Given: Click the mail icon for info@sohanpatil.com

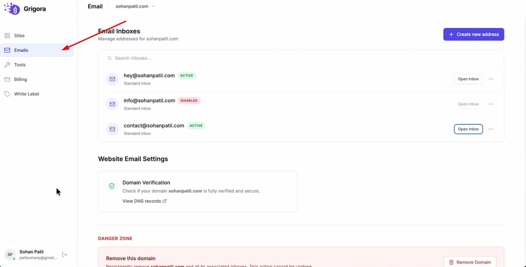Looking at the screenshot, I should (x=112, y=104).
